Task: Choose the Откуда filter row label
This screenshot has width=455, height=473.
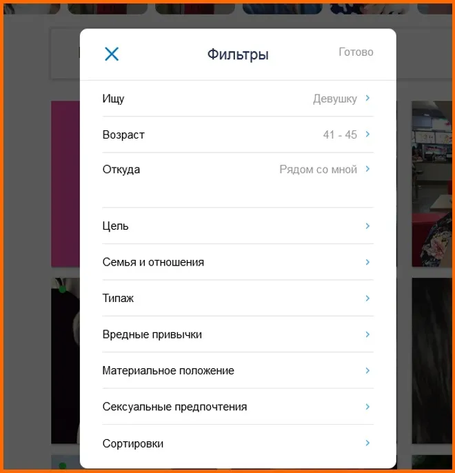Action: tap(121, 170)
